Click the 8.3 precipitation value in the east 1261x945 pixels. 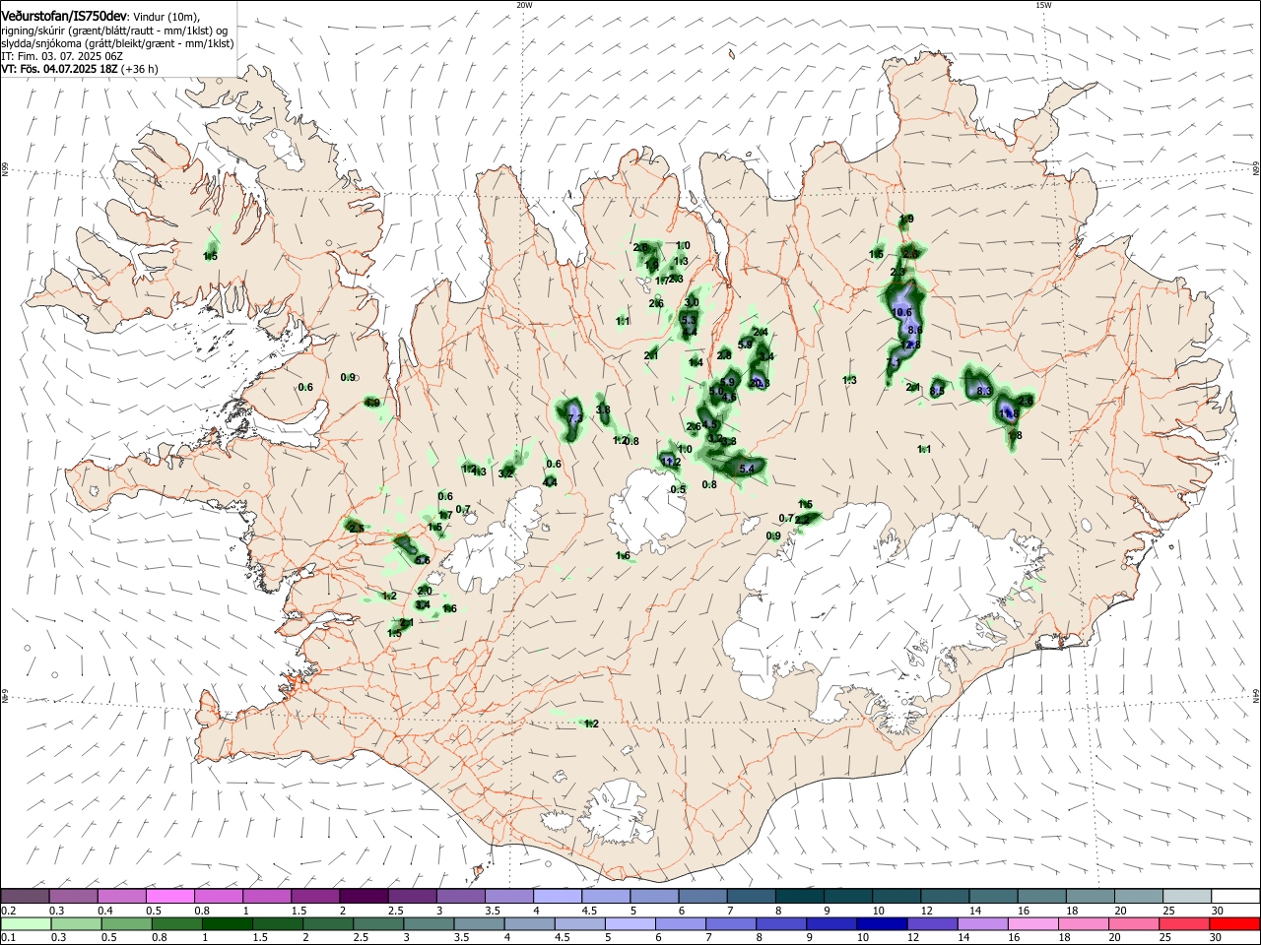click(x=983, y=391)
